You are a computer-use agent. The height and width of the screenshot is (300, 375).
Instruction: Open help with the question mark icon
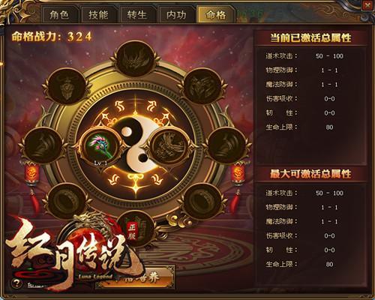click(17, 283)
